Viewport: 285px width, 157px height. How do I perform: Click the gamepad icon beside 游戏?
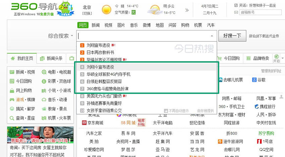coord(12,100)
